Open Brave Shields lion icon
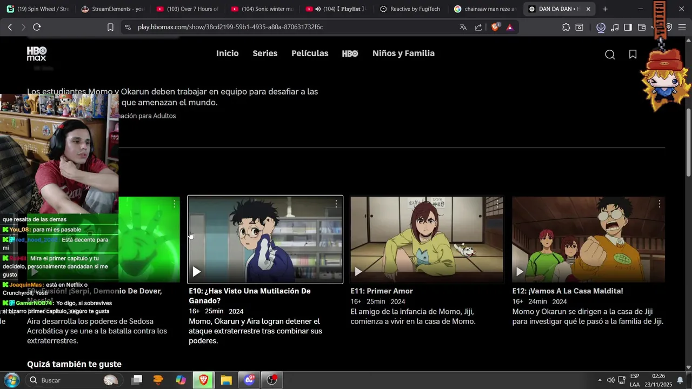Viewport: 692px width, 389px height. [x=495, y=27]
